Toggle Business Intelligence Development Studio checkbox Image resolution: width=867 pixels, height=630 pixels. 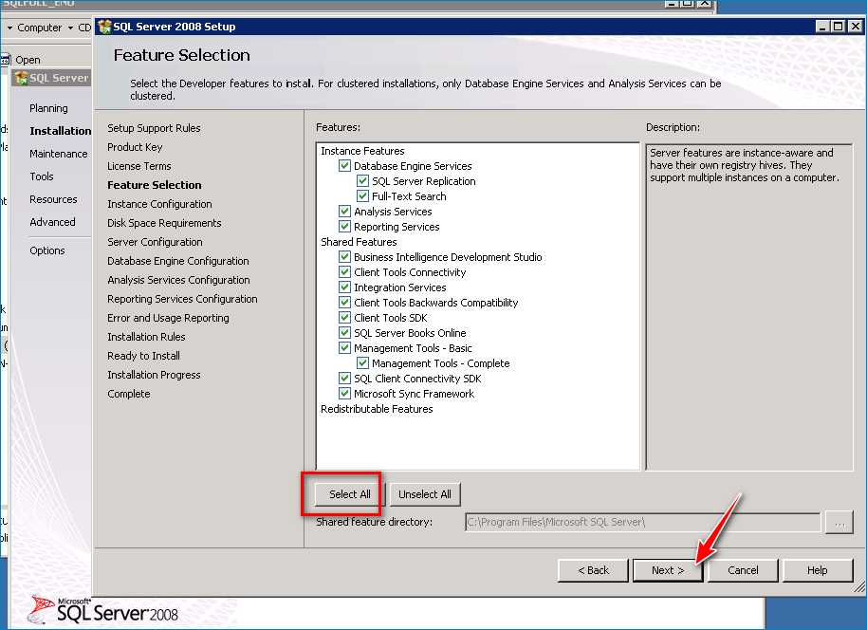tap(344, 256)
